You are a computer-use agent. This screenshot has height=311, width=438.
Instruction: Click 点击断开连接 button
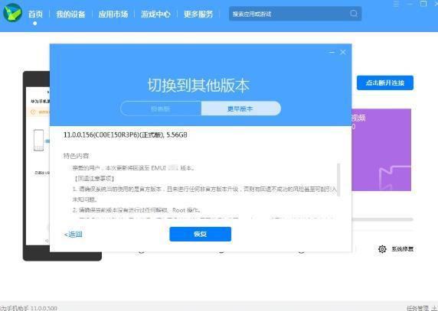coord(385,83)
